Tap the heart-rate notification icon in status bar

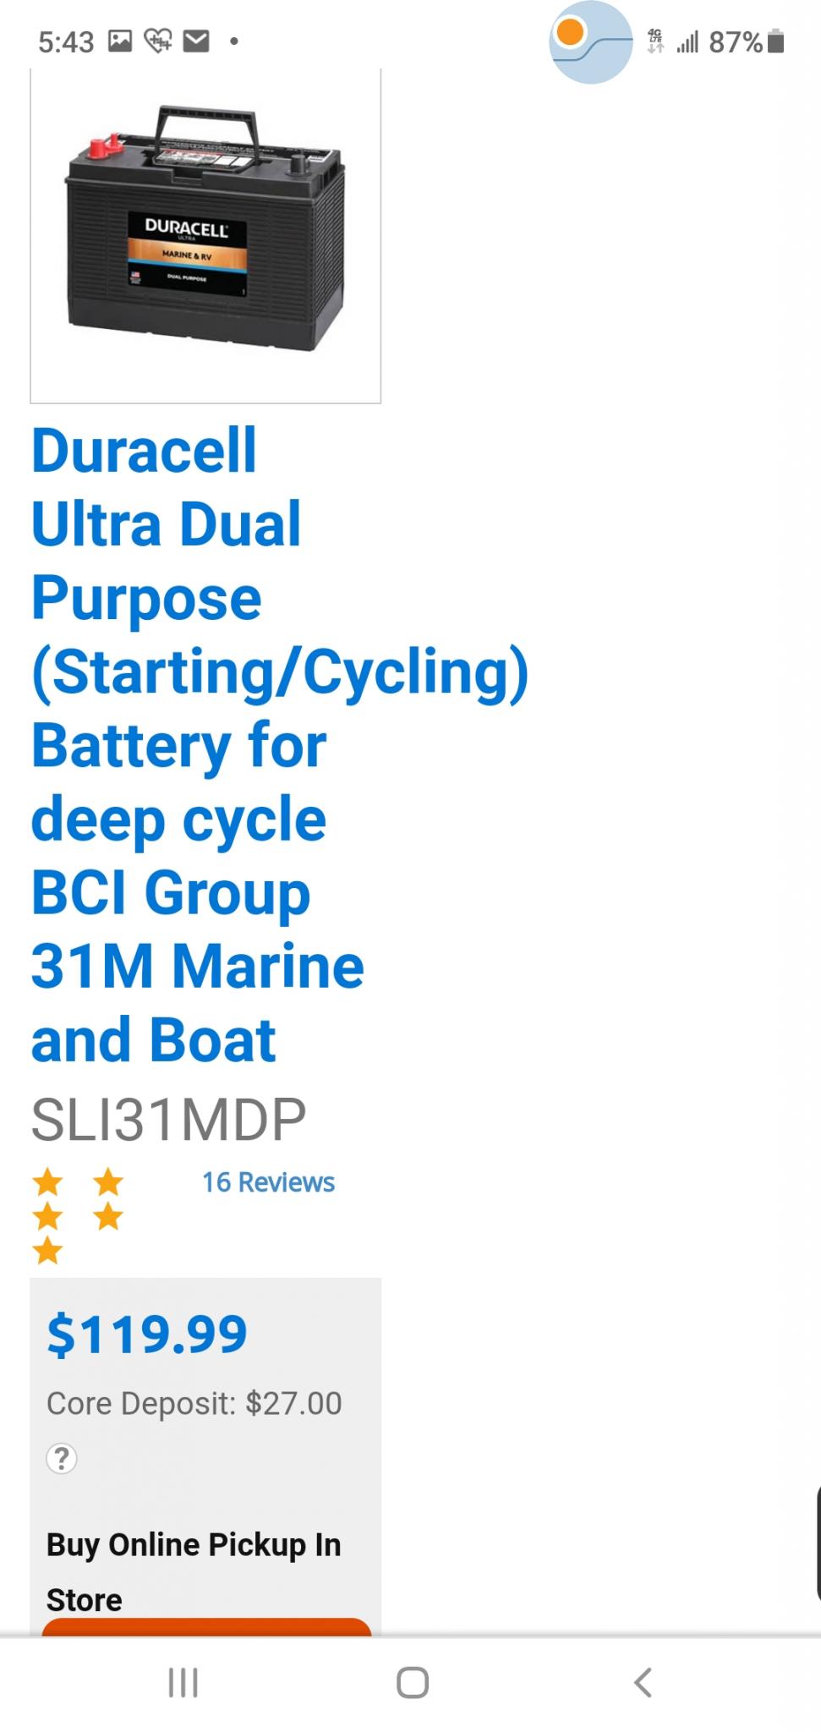(x=158, y=41)
